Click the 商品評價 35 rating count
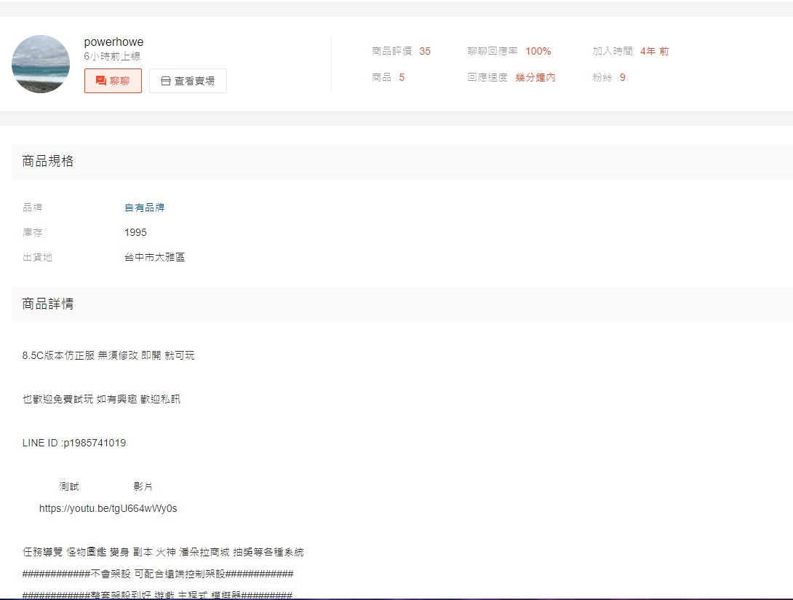This screenshot has width=793, height=600. tap(425, 51)
